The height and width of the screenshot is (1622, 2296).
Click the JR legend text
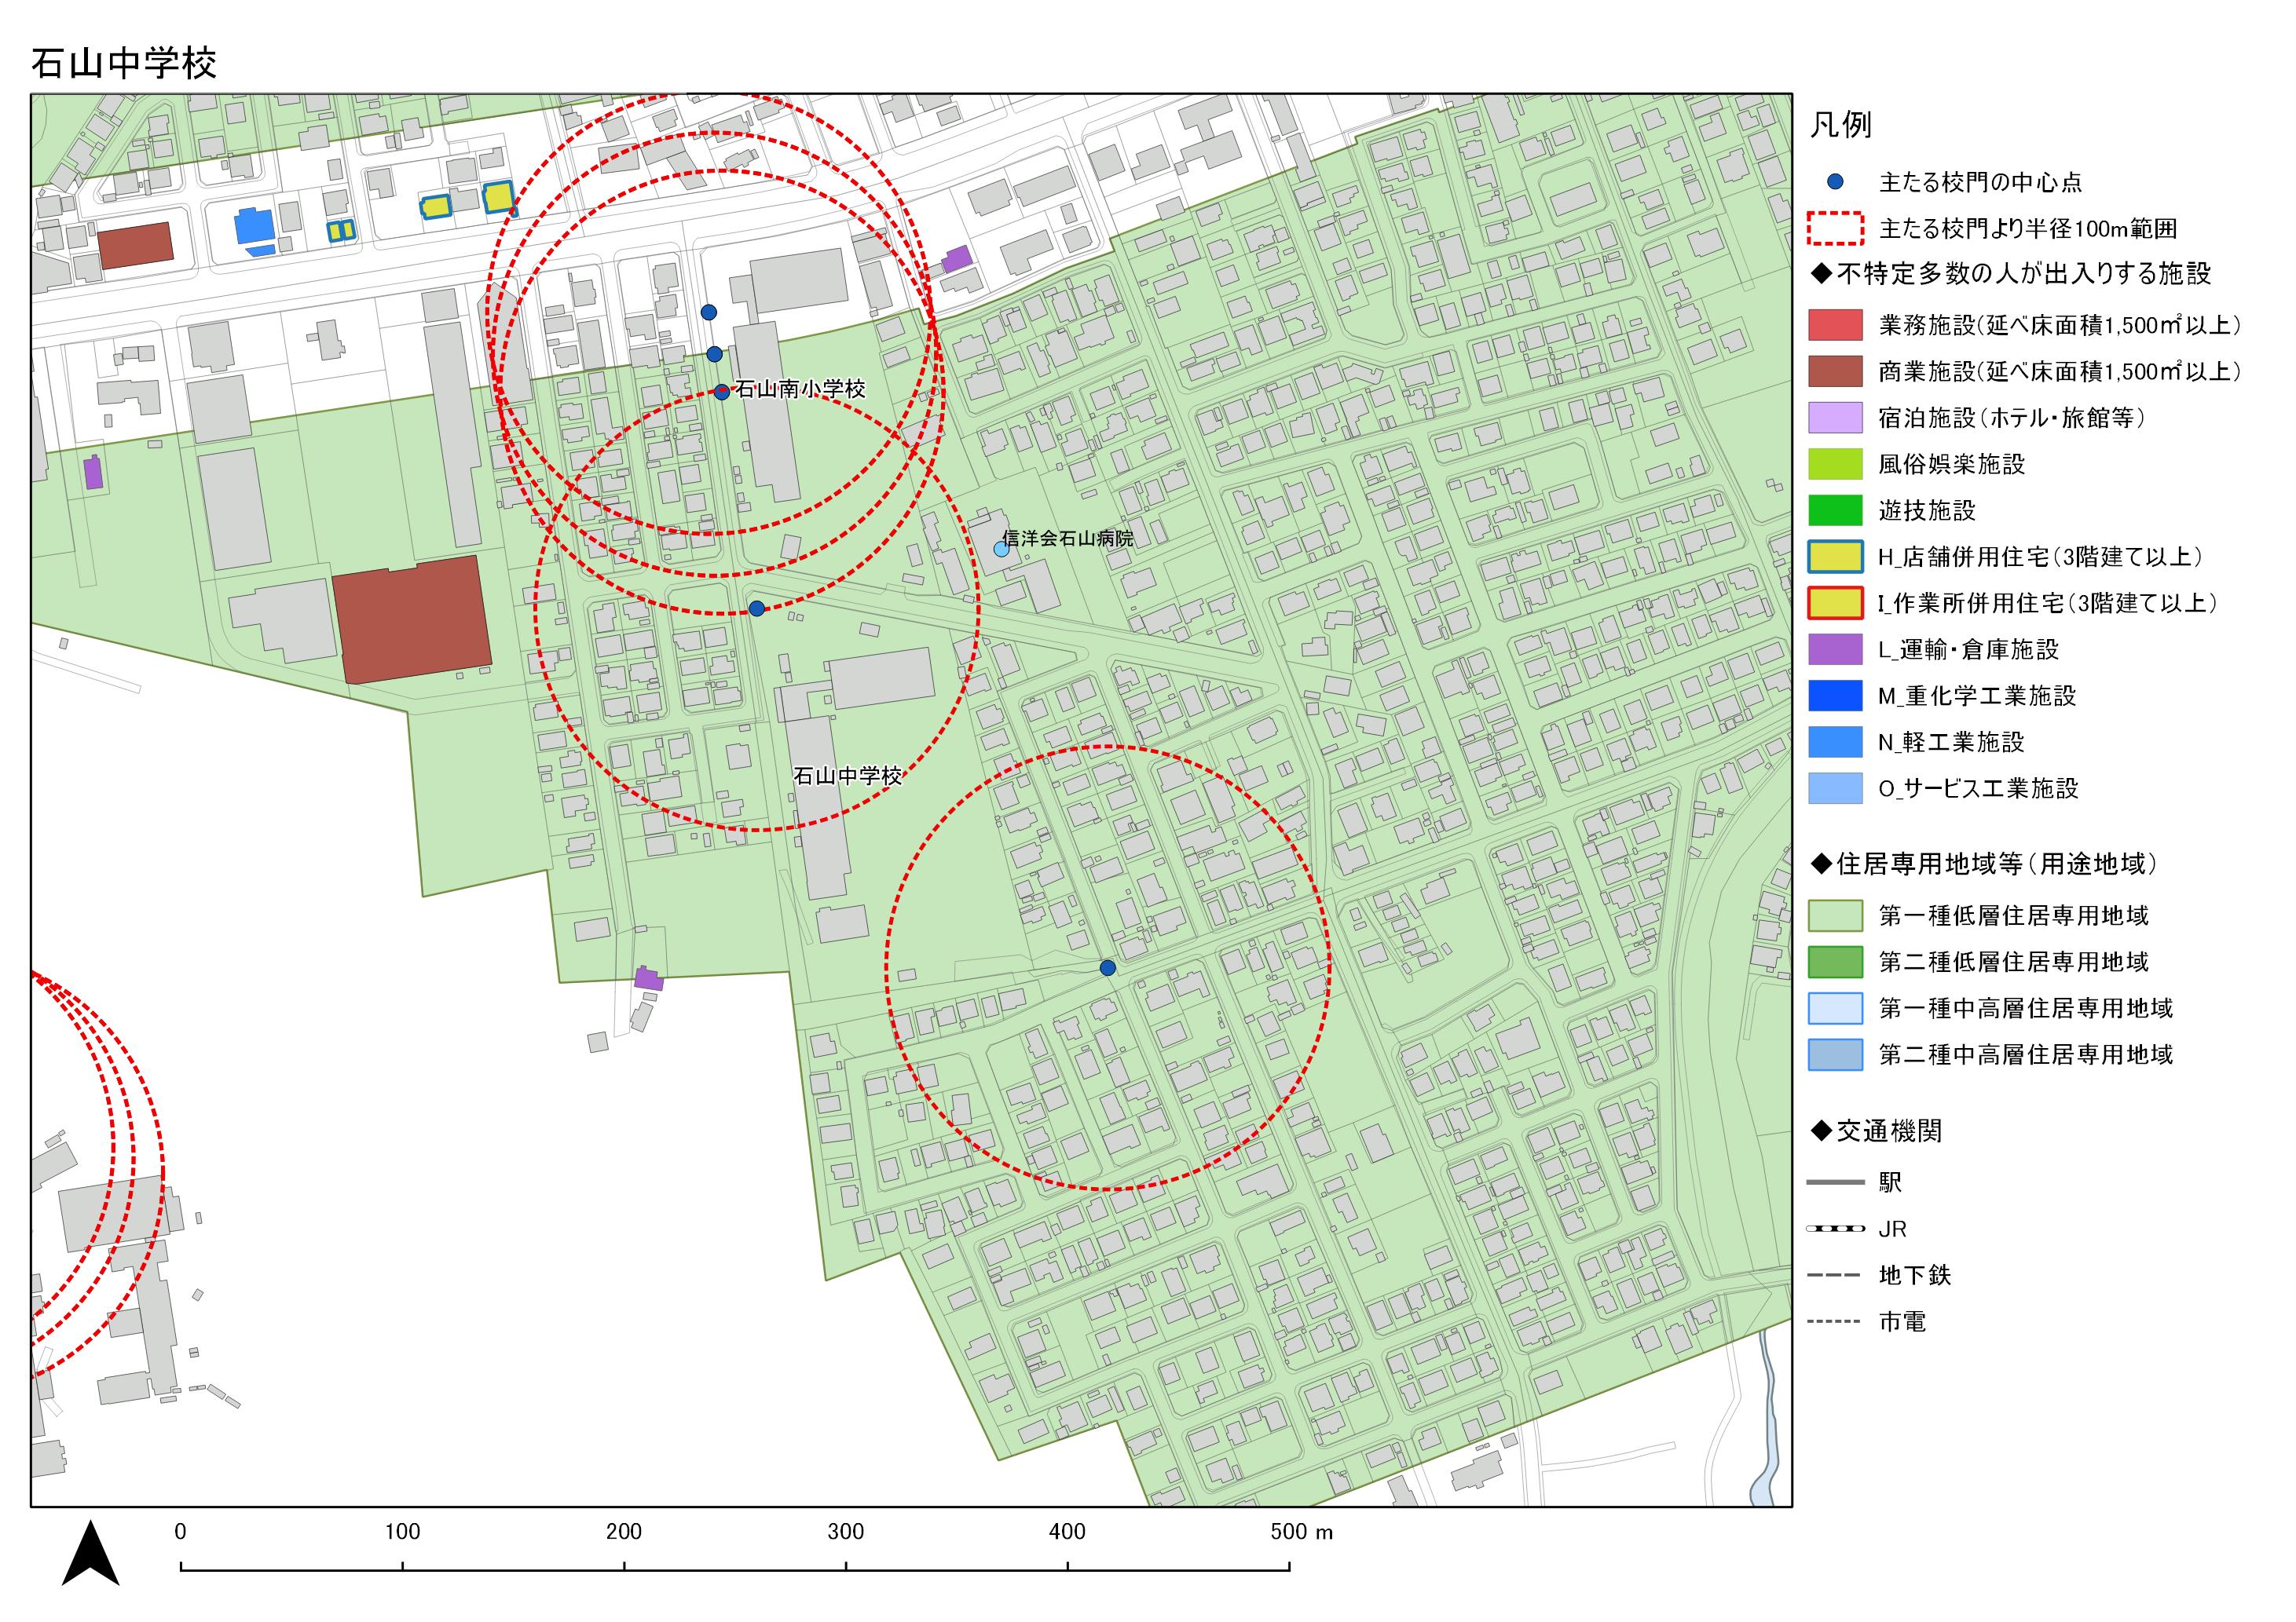[1893, 1229]
